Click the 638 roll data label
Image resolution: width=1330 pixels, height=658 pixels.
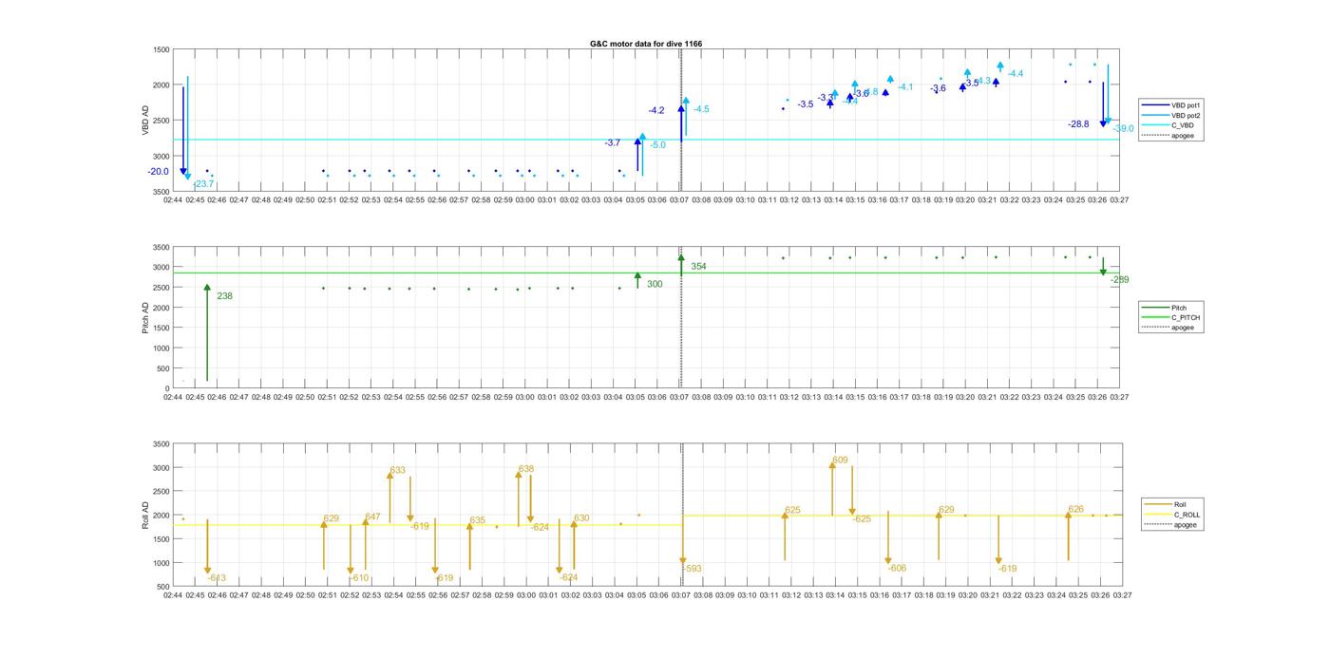coord(525,469)
